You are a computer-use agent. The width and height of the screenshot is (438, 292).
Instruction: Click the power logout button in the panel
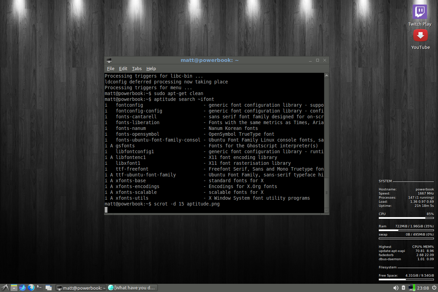pos(434,288)
